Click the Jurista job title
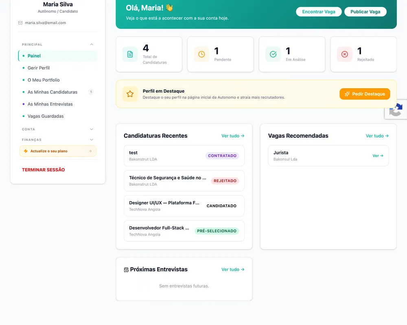Image resolution: width=407 pixels, height=325 pixels. tap(281, 153)
